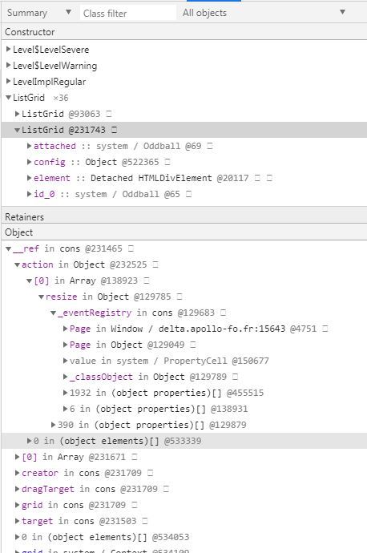Click the square icon after cons @129683
The width and height of the screenshot is (367, 553).
[223, 313]
